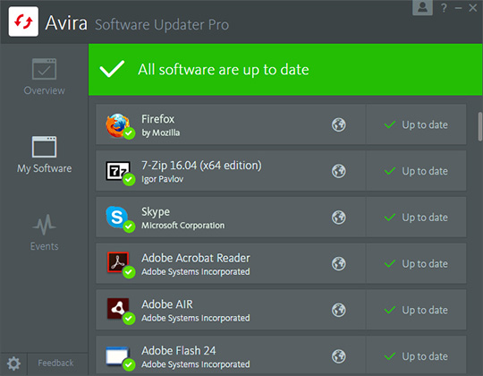Open the user account profile icon
Image resolution: width=483 pixels, height=376 pixels.
[x=422, y=7]
